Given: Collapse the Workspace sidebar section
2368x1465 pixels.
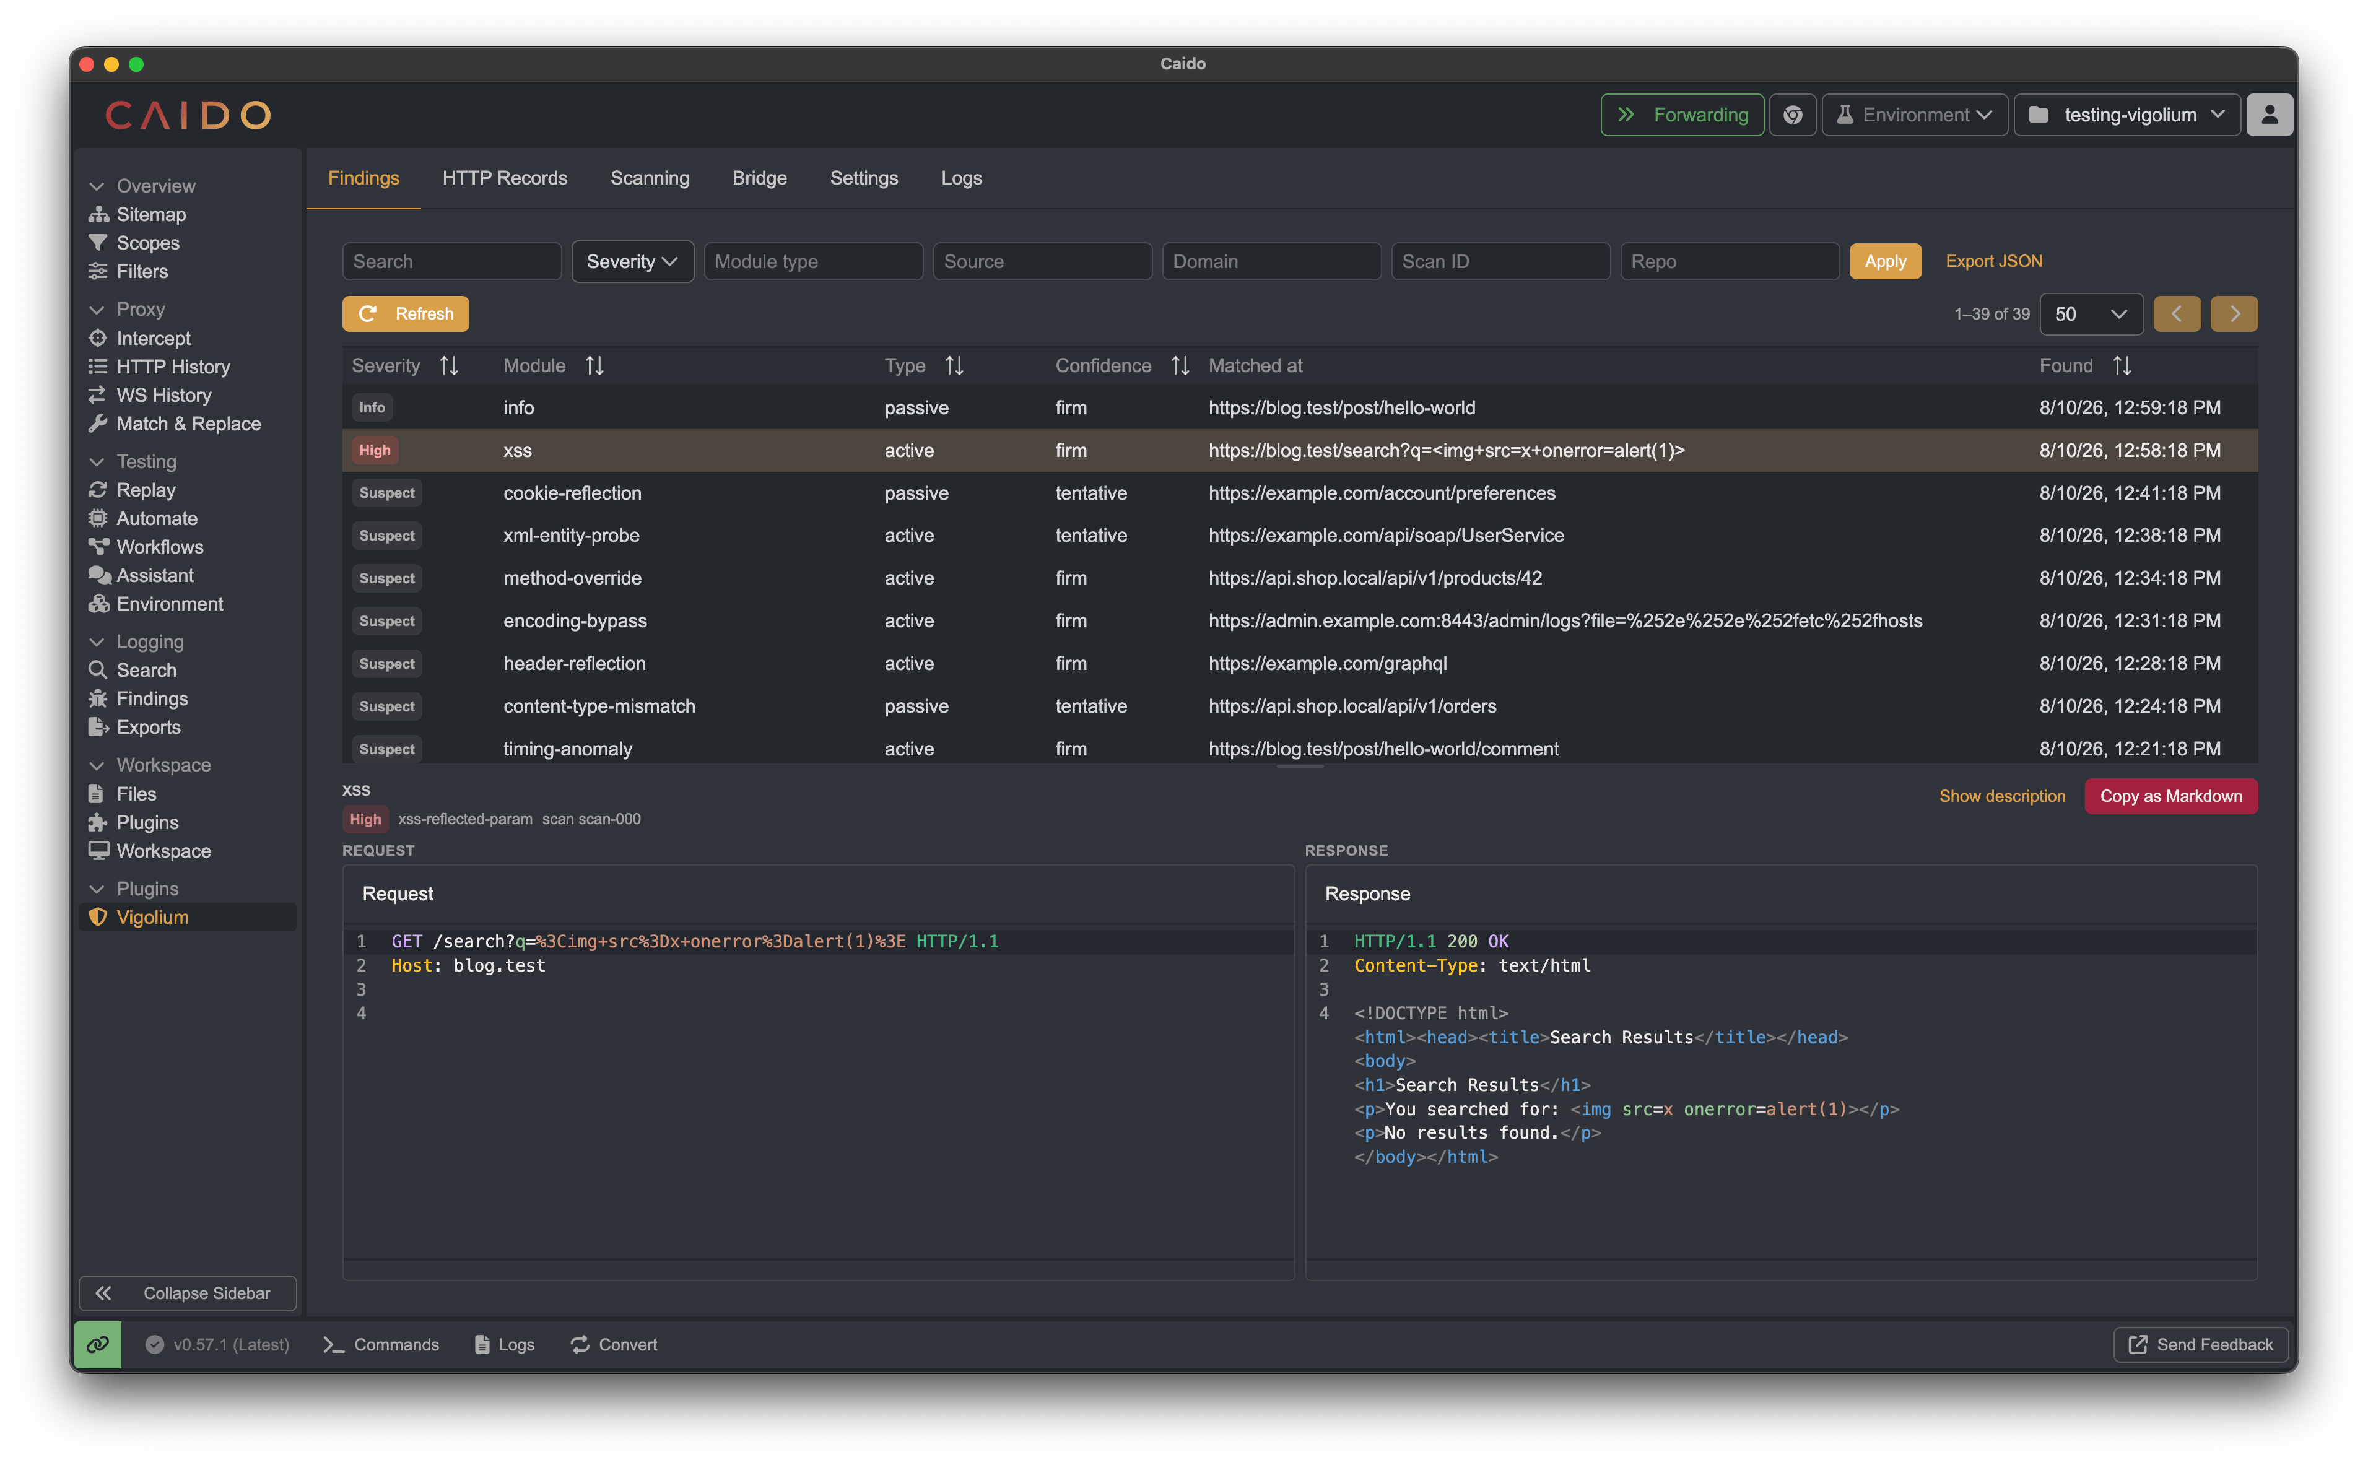Looking at the screenshot, I should tap(151, 765).
